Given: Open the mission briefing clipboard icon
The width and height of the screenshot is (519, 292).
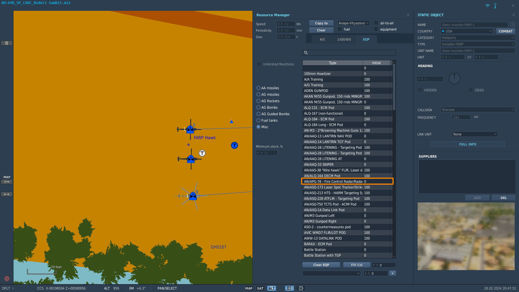Looking at the screenshot, I should point(7,43).
